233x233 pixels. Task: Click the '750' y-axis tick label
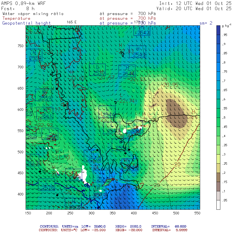20,46
